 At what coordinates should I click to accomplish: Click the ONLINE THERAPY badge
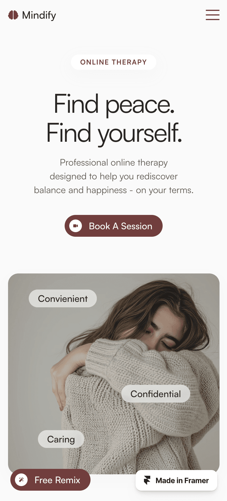pos(113,62)
